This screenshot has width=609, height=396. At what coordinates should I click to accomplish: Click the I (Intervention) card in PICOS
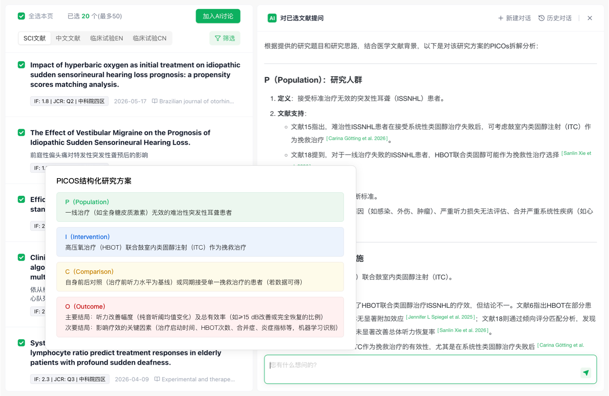pyautogui.click(x=200, y=242)
